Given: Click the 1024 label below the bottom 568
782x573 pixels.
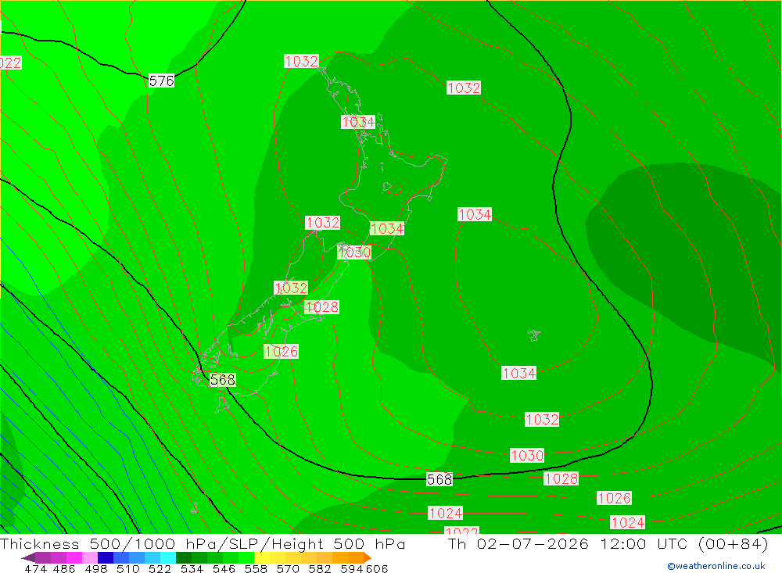Looking at the screenshot, I should pos(446,513).
